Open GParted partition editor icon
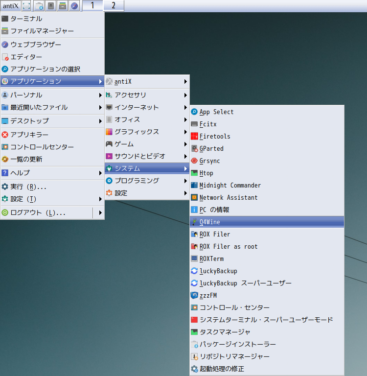Viewport: 367px width, 376px height. pyautogui.click(x=194, y=148)
